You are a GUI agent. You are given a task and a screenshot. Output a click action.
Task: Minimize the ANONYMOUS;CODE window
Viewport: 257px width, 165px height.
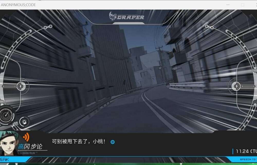[228, 5]
